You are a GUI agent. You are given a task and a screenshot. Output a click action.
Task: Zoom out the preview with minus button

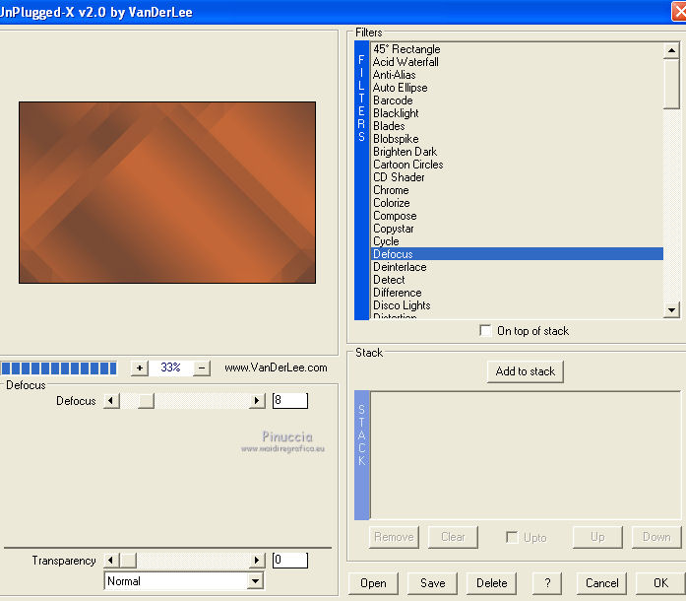pos(201,367)
